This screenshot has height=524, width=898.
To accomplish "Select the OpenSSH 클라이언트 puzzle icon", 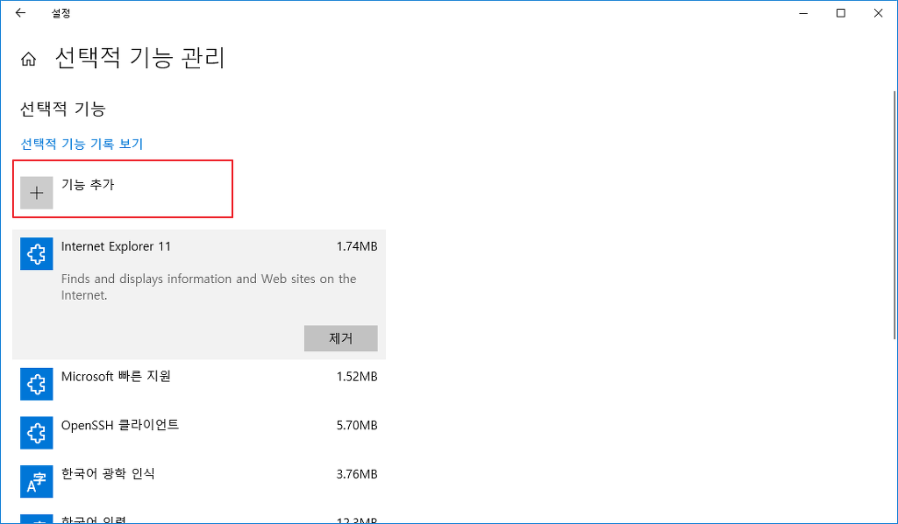I will click(x=37, y=433).
